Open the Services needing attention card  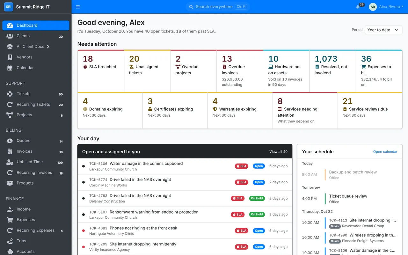pos(305,111)
